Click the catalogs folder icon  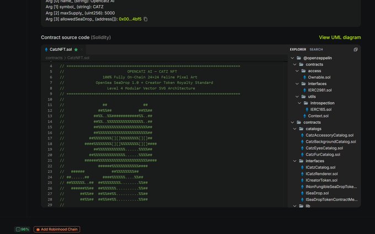click(301, 129)
